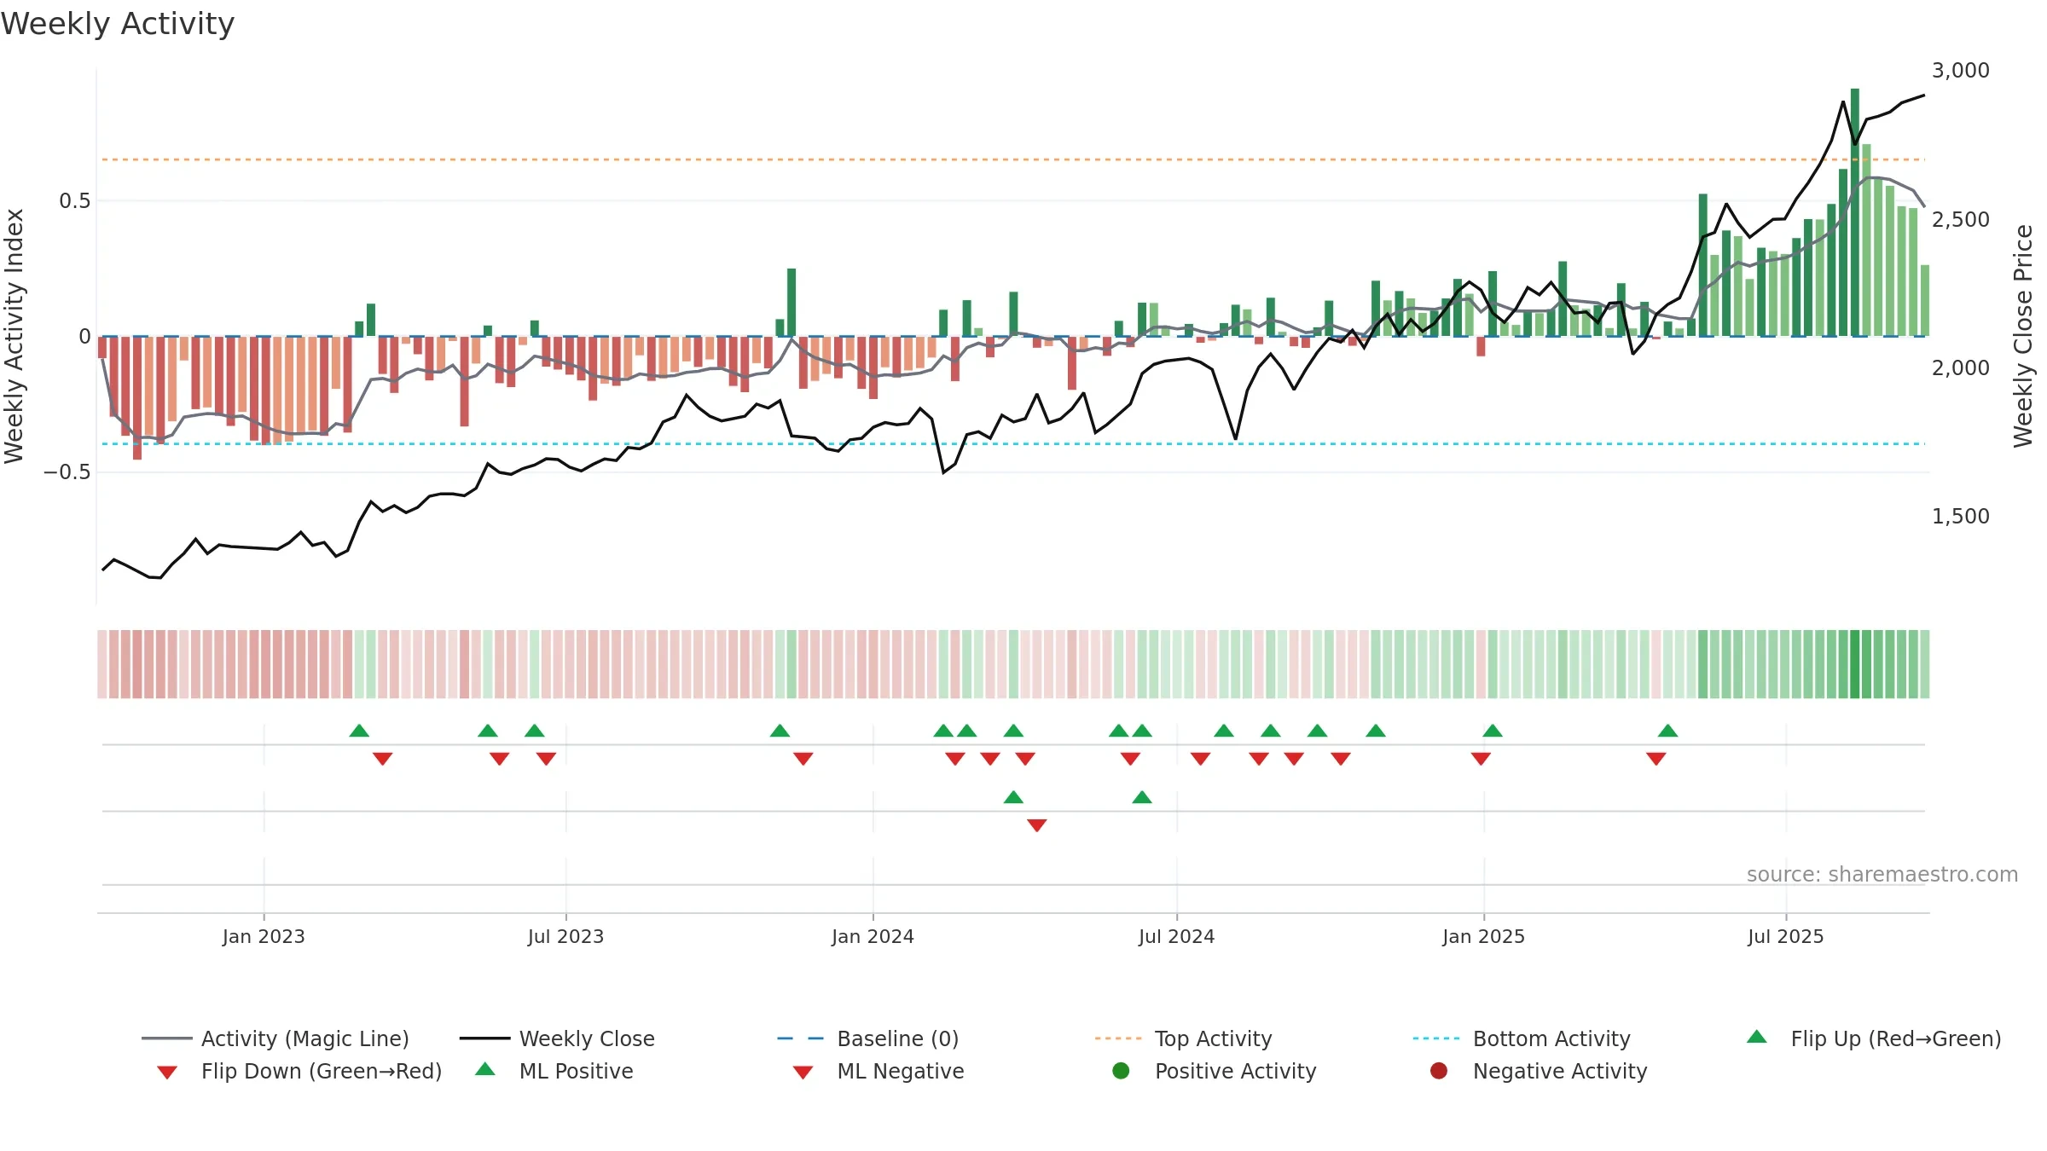Screen dimensions: 2047x1151
Task: Toggle ML Negative legend entry
Action: (879, 1071)
